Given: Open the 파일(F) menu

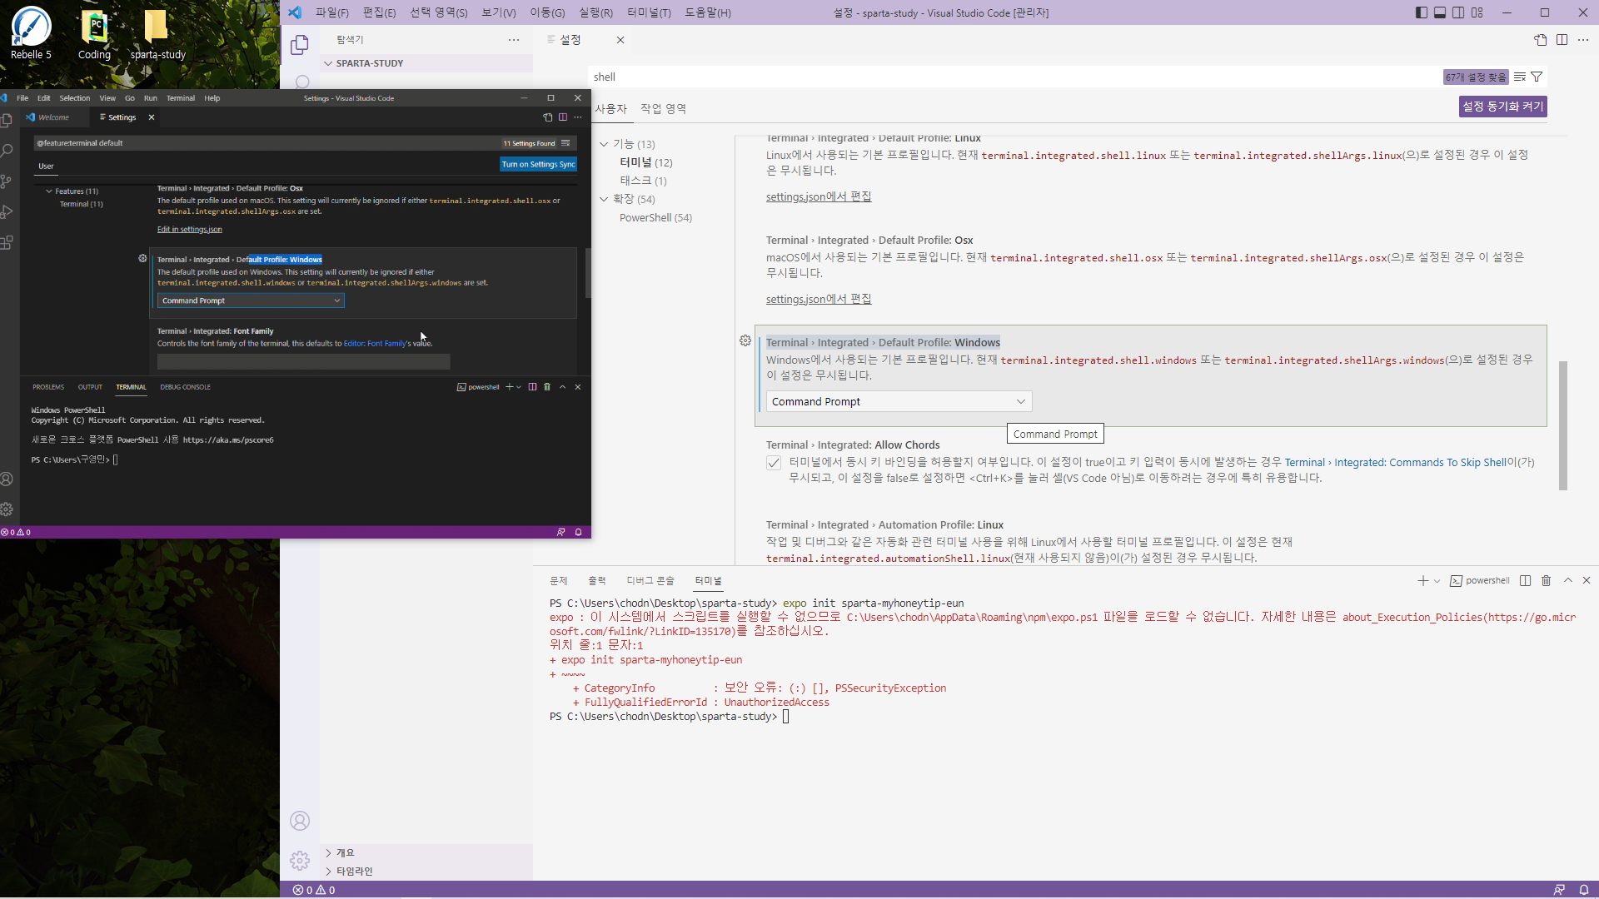Looking at the screenshot, I should click(x=332, y=12).
